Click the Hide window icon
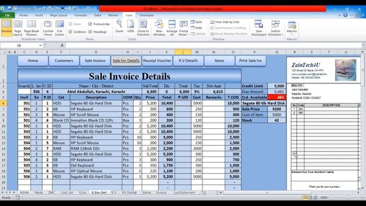Viewport: 366px width, 206px height. pos(193,28)
